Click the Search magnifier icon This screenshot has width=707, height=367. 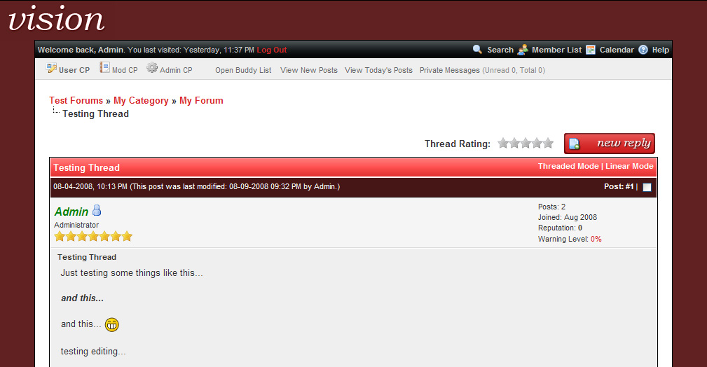[477, 50]
